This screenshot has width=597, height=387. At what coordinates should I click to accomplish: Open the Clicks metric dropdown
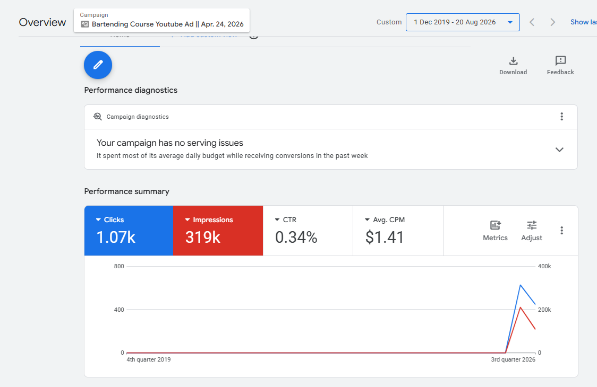tap(109, 219)
